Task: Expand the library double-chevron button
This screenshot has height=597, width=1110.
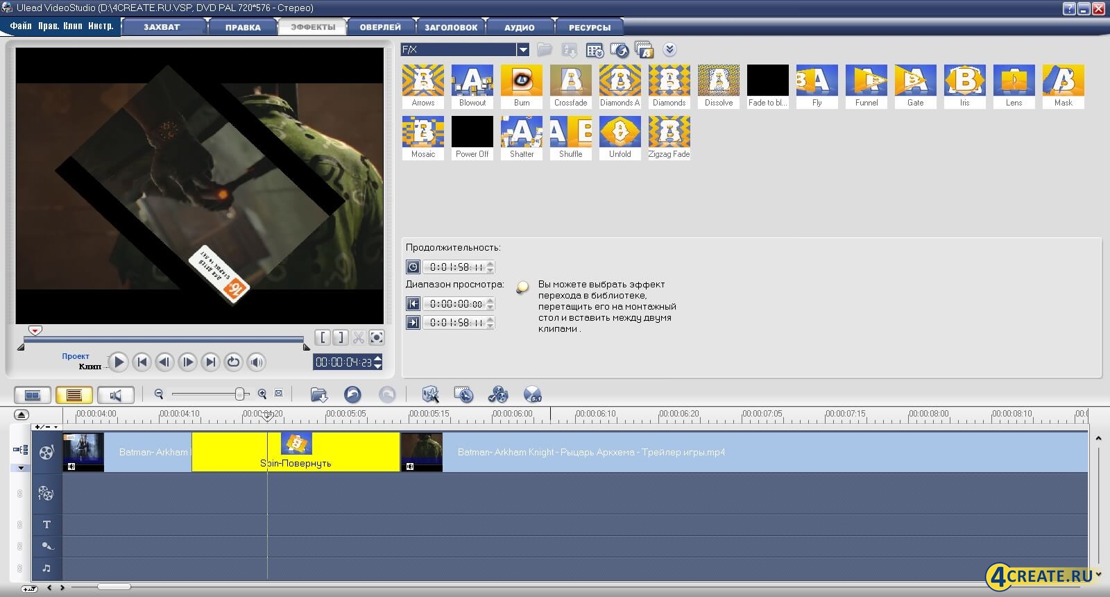Action: [669, 49]
